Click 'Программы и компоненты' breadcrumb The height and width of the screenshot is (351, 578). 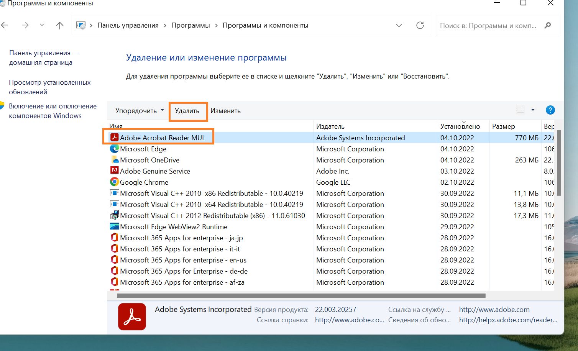(x=266, y=25)
